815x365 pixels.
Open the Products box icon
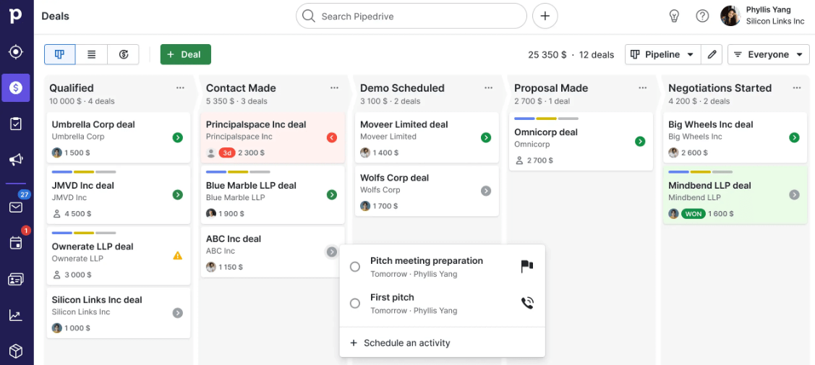point(16,351)
